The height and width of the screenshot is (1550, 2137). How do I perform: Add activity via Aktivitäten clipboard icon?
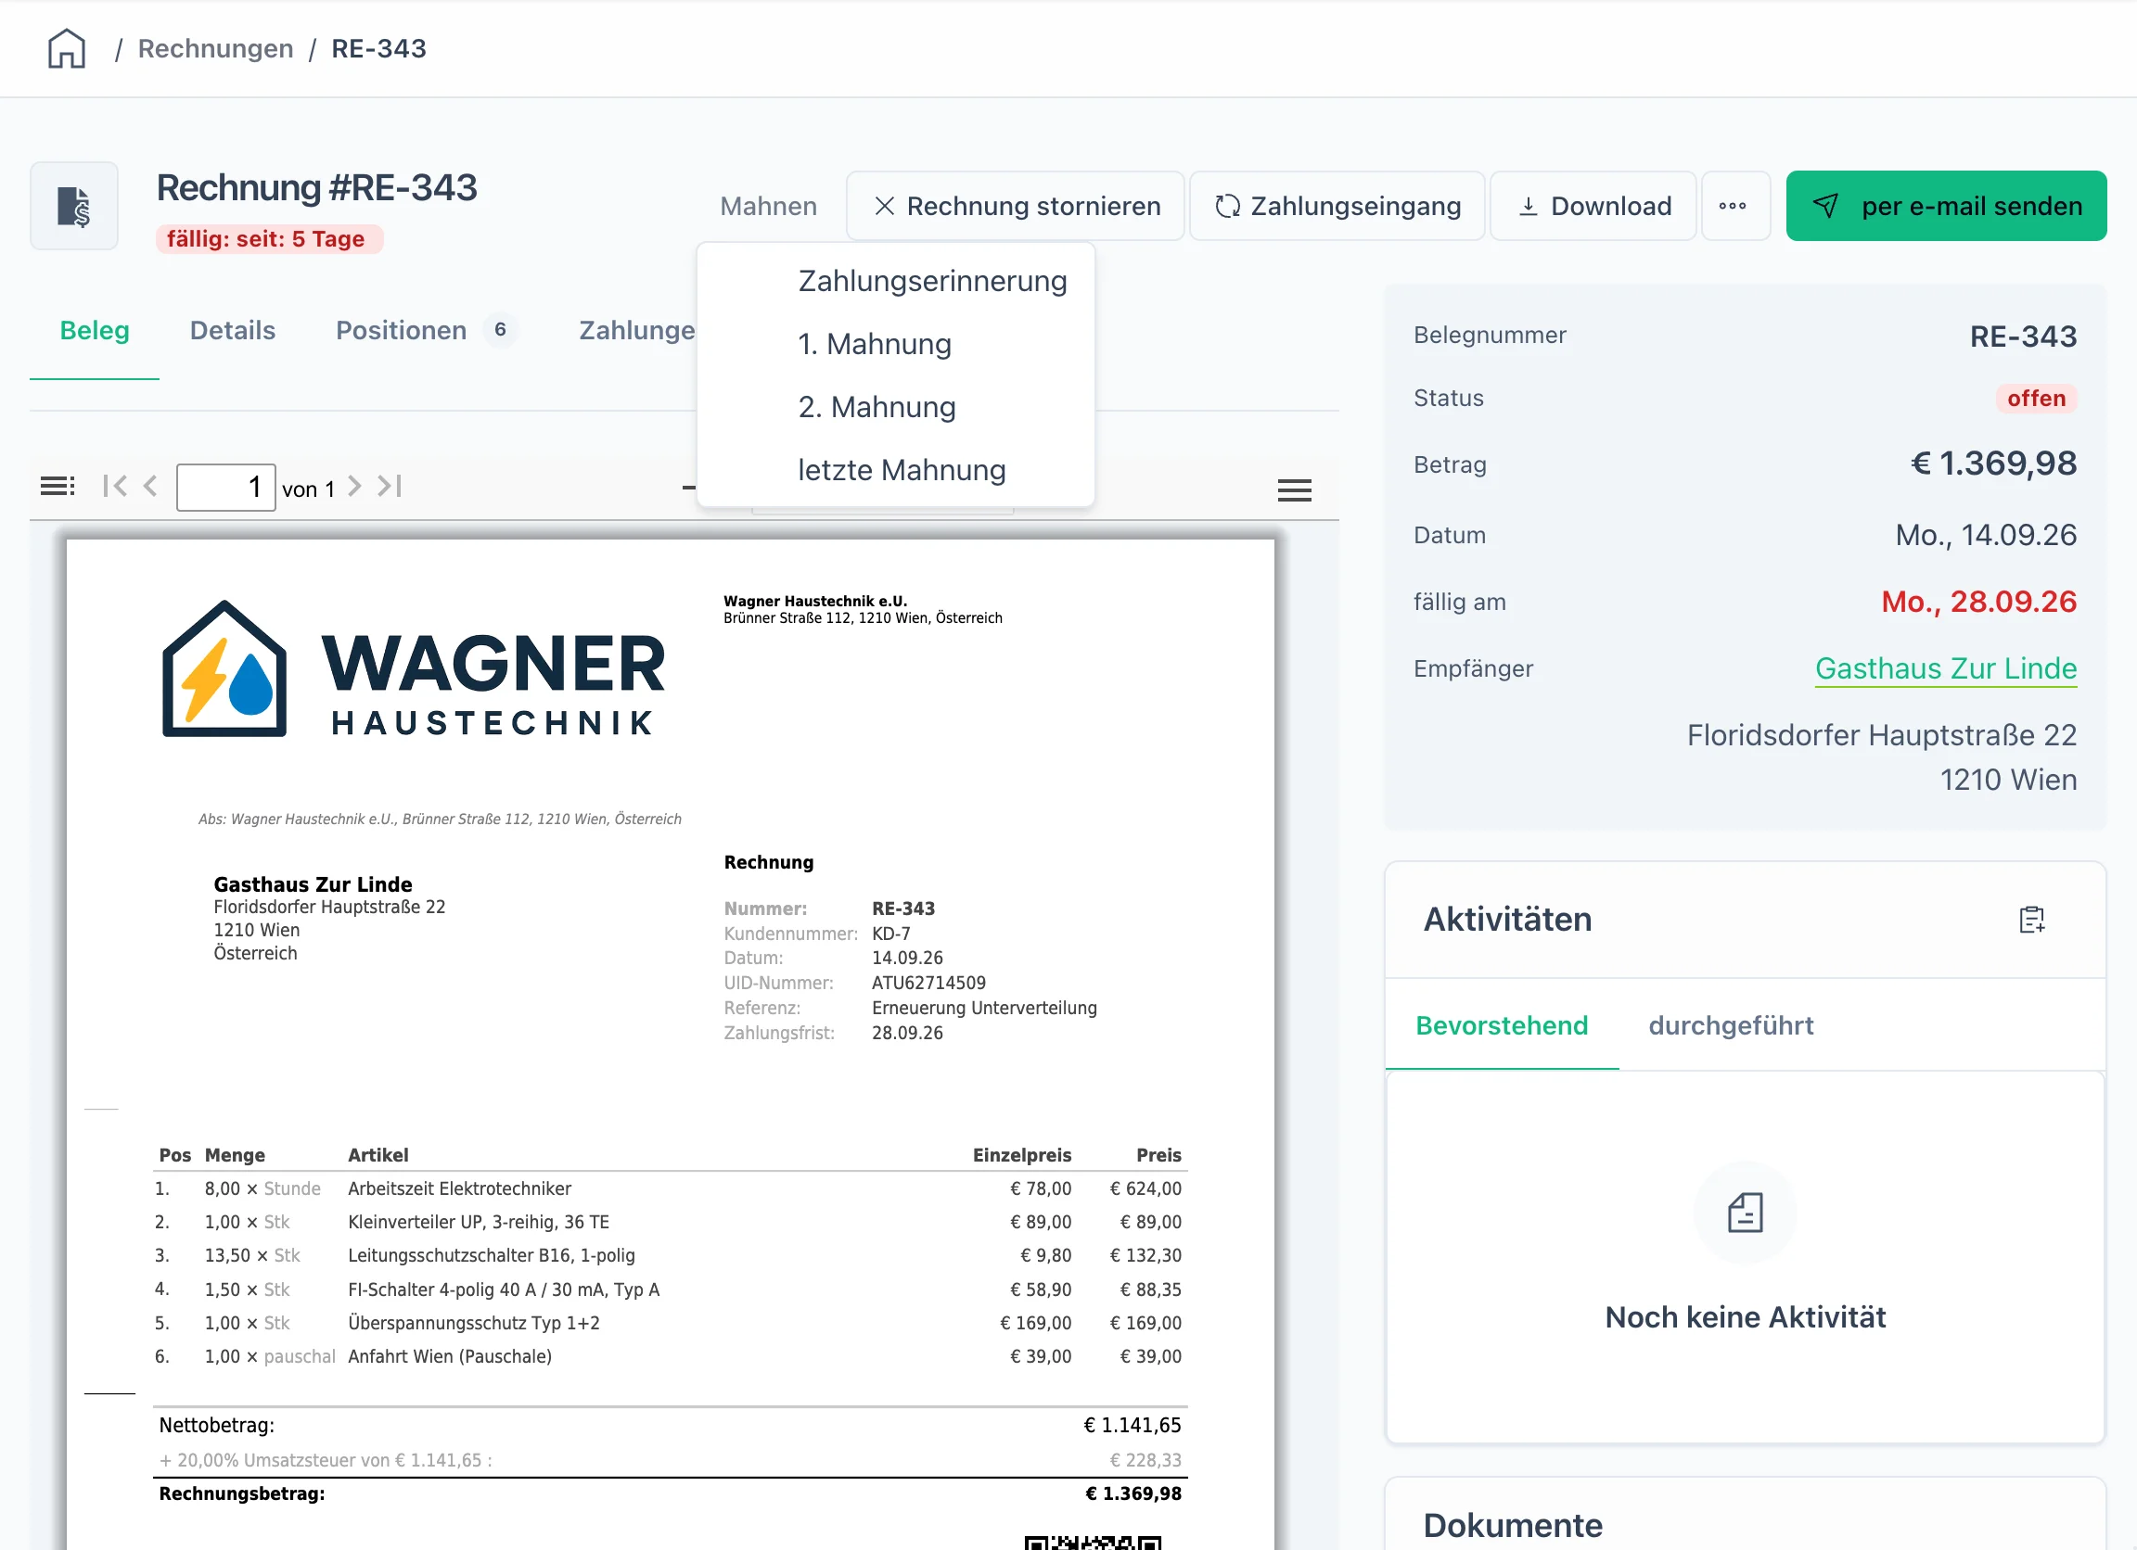tap(2032, 919)
